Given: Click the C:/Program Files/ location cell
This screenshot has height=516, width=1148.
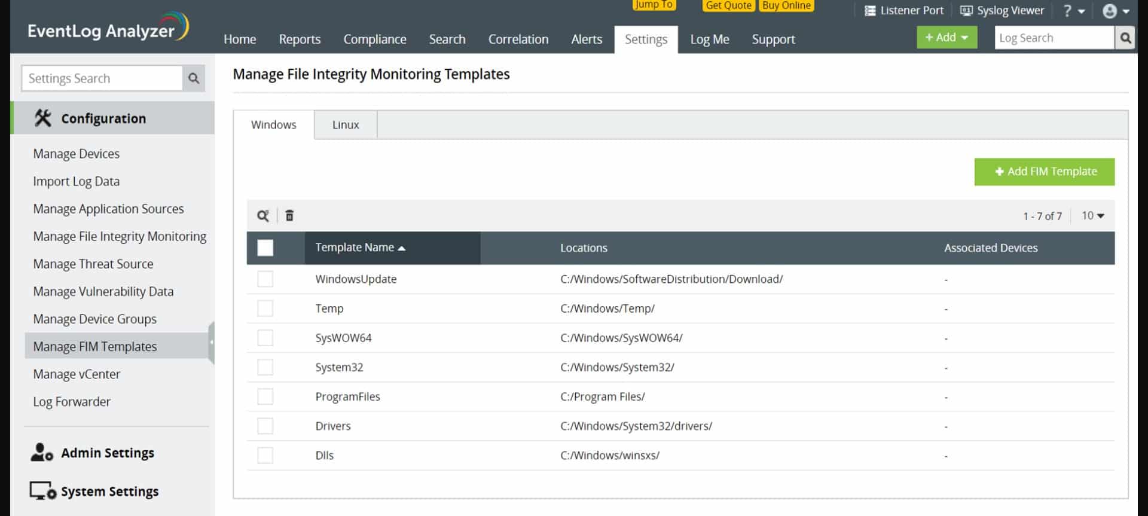Looking at the screenshot, I should coord(603,396).
